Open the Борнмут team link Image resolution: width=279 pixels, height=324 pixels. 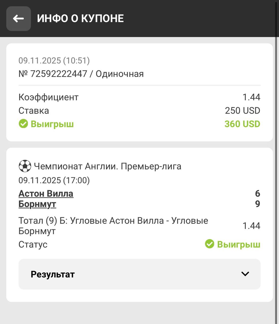point(37,204)
